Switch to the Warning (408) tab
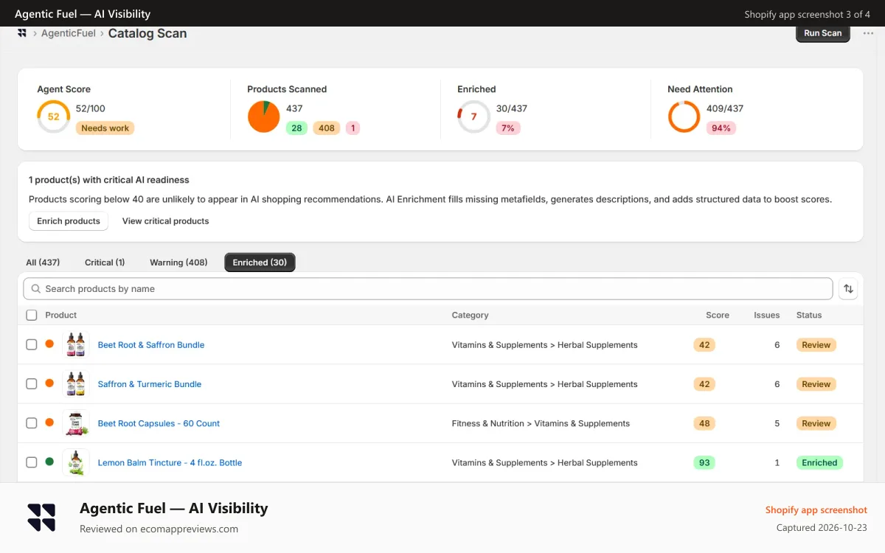This screenshot has height=553, width=885. click(178, 262)
